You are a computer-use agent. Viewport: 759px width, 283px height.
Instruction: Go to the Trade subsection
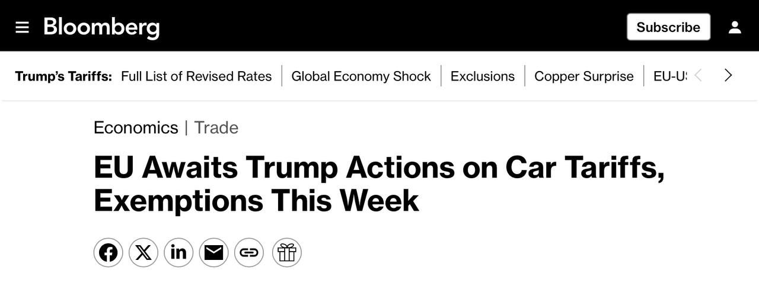click(216, 128)
